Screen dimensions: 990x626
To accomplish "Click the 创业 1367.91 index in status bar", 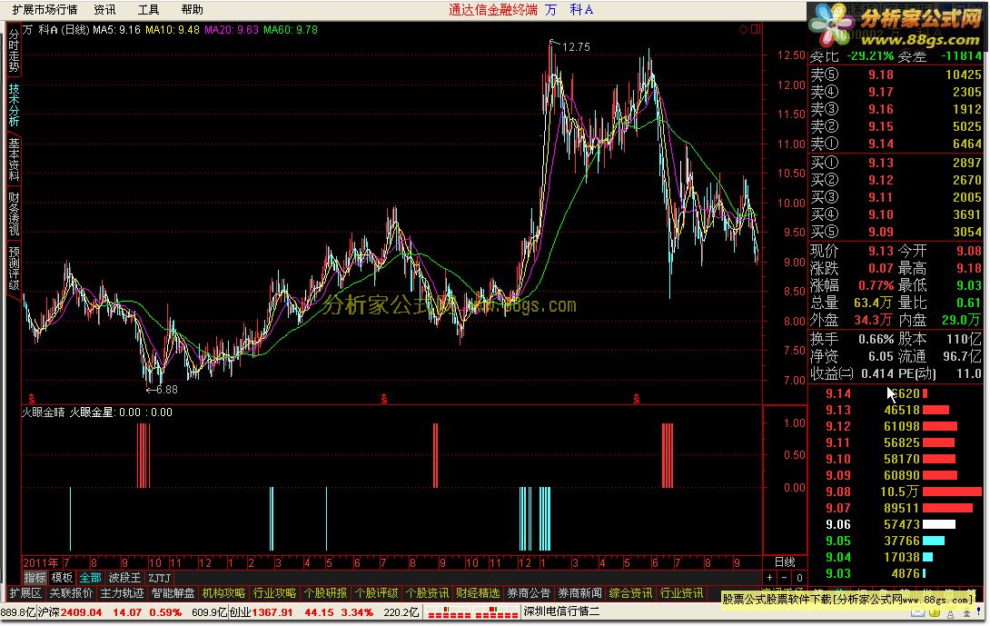I will point(261,612).
